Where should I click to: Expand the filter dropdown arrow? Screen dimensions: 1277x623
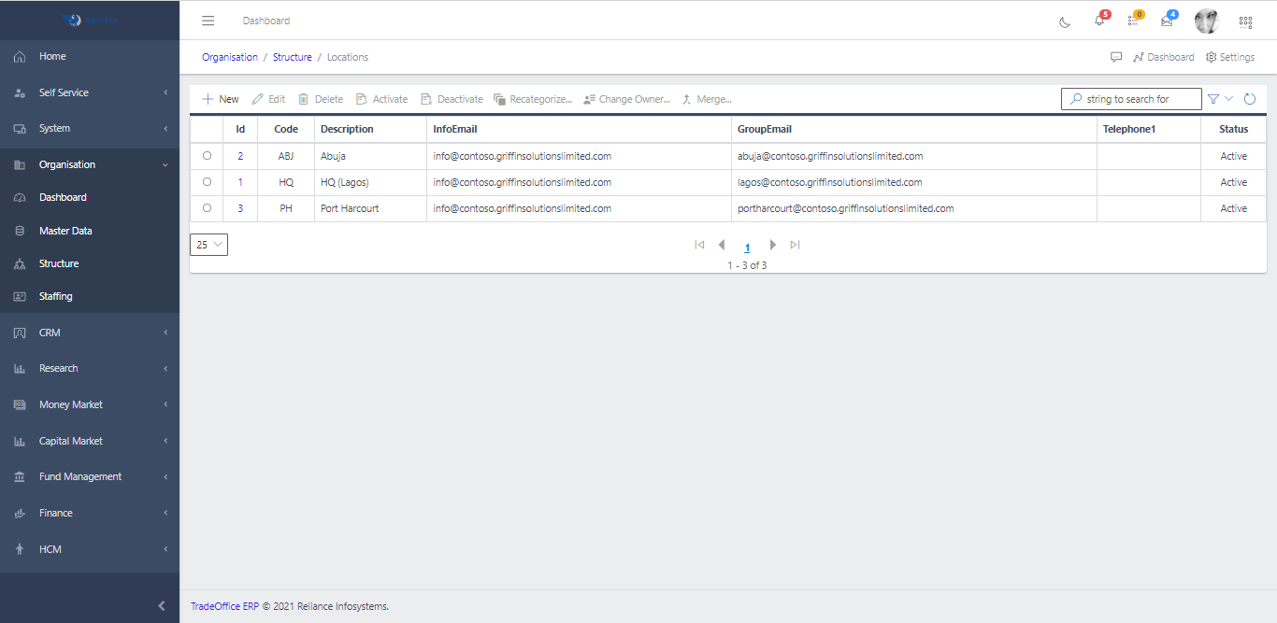[1228, 99]
